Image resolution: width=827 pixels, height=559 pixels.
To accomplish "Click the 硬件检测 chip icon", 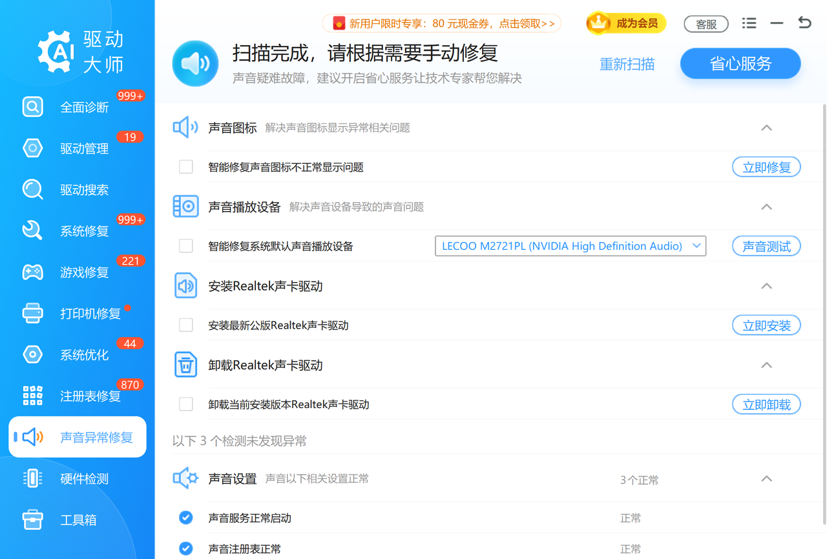I will [32, 478].
